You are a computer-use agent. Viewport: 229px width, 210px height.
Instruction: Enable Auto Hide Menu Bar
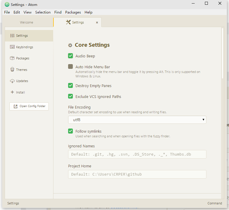(x=70, y=67)
